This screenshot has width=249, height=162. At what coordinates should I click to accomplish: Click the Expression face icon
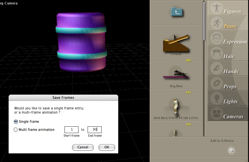point(217,38)
